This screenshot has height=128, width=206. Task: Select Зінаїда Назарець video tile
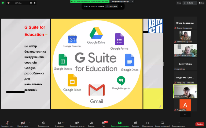[x=185, y=50]
